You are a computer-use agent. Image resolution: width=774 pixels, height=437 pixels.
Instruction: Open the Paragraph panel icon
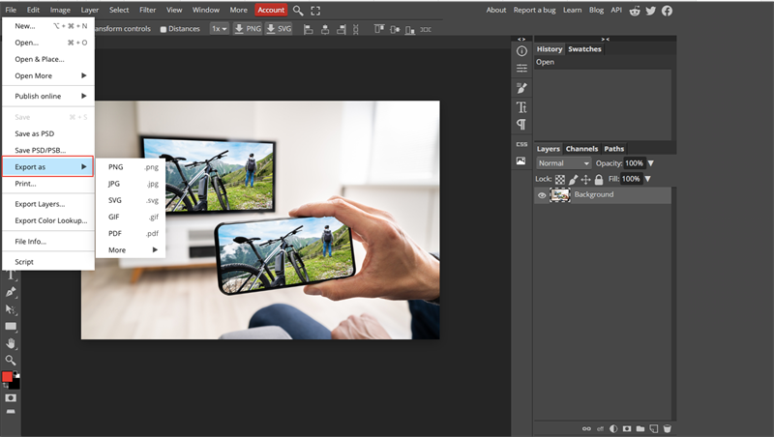(521, 125)
